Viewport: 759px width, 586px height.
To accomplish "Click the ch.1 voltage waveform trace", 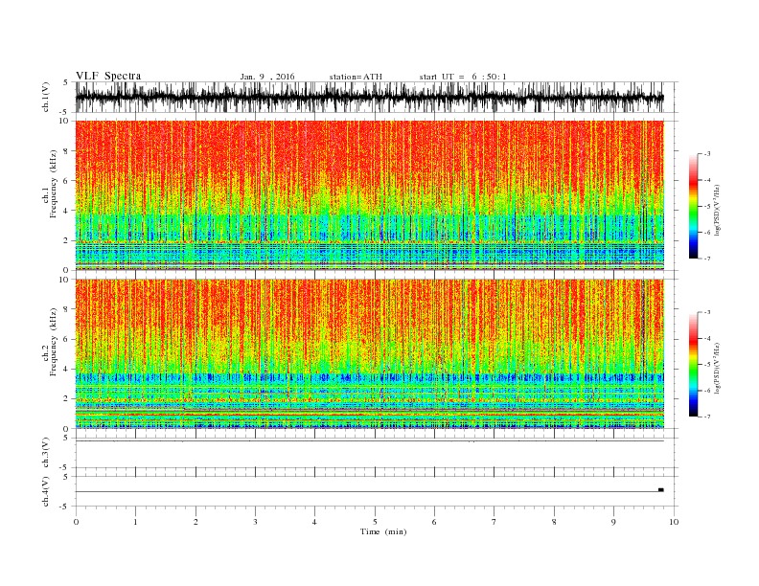I will [370, 97].
